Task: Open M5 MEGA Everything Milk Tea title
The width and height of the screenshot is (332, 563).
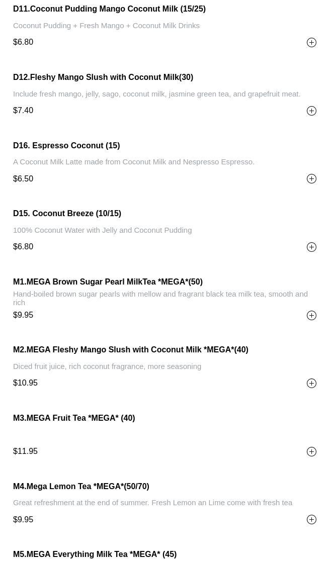Action: pyautogui.click(x=95, y=554)
